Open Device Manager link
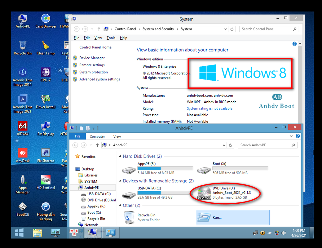Screen dimensions: 322x248 [92, 58]
